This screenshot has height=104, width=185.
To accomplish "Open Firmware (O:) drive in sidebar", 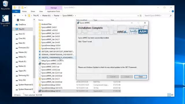I will [x=24, y=48].
